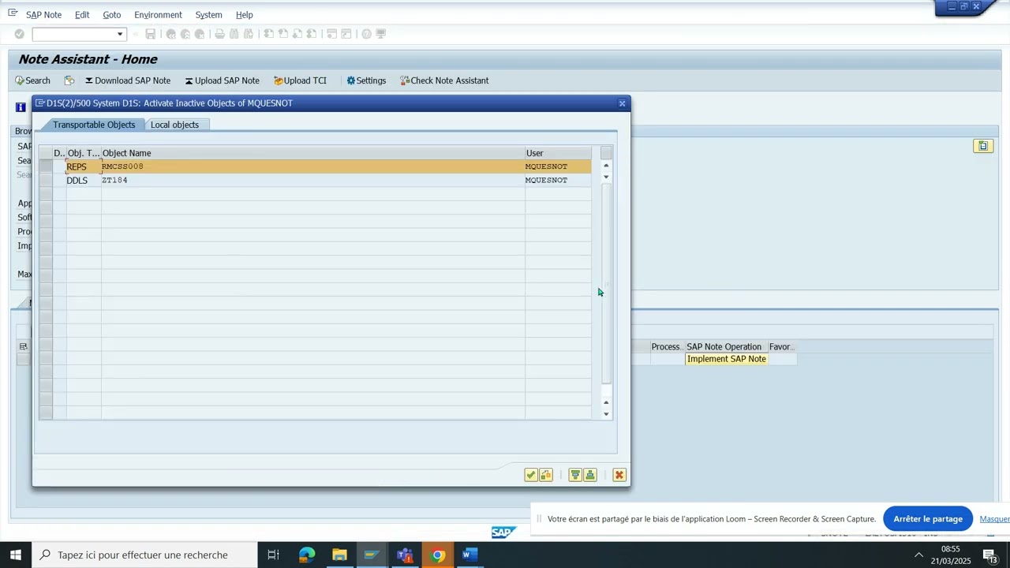Open Word from the taskbar
This screenshot has height=568, width=1010.
pos(470,555)
